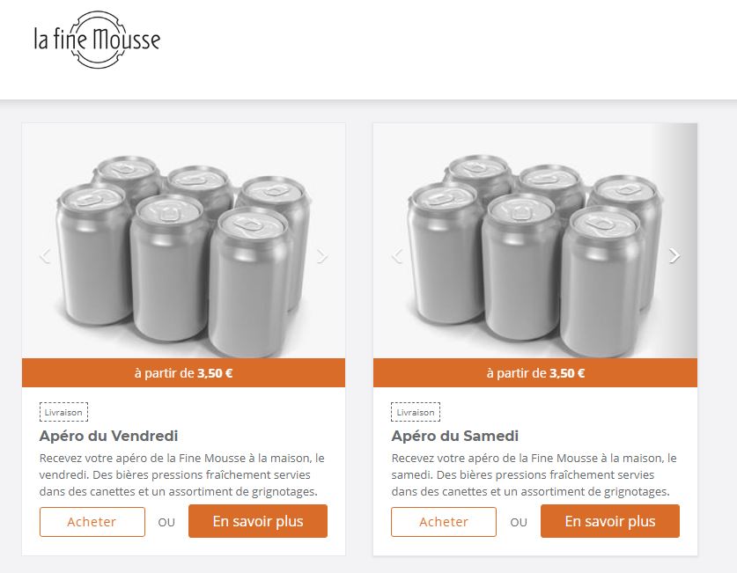Image resolution: width=737 pixels, height=573 pixels.
Task: Select the Livraison tag on Vendredi card
Action: [x=63, y=413]
